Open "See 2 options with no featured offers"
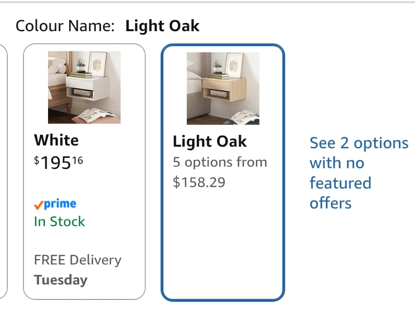The width and height of the screenshot is (415, 309). [x=358, y=173]
